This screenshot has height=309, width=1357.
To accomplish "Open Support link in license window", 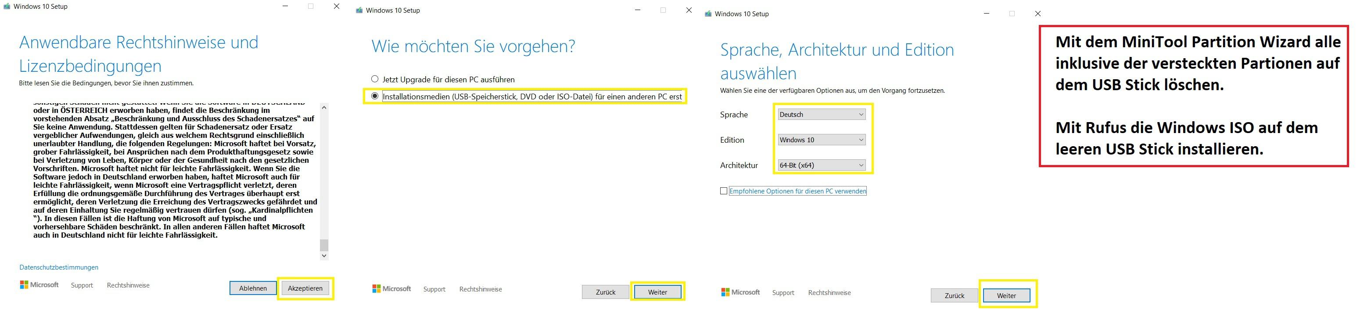I will click(82, 285).
